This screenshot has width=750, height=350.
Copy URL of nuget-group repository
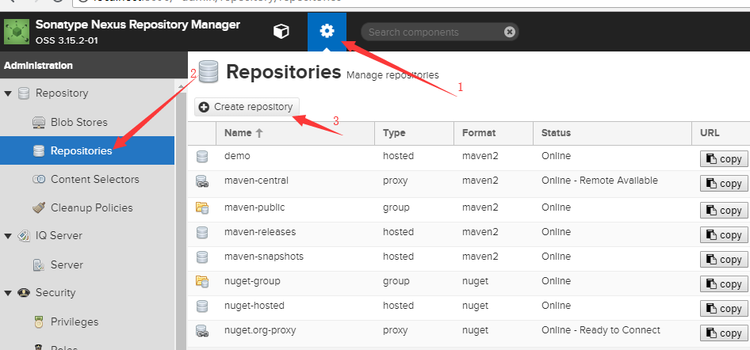point(724,284)
